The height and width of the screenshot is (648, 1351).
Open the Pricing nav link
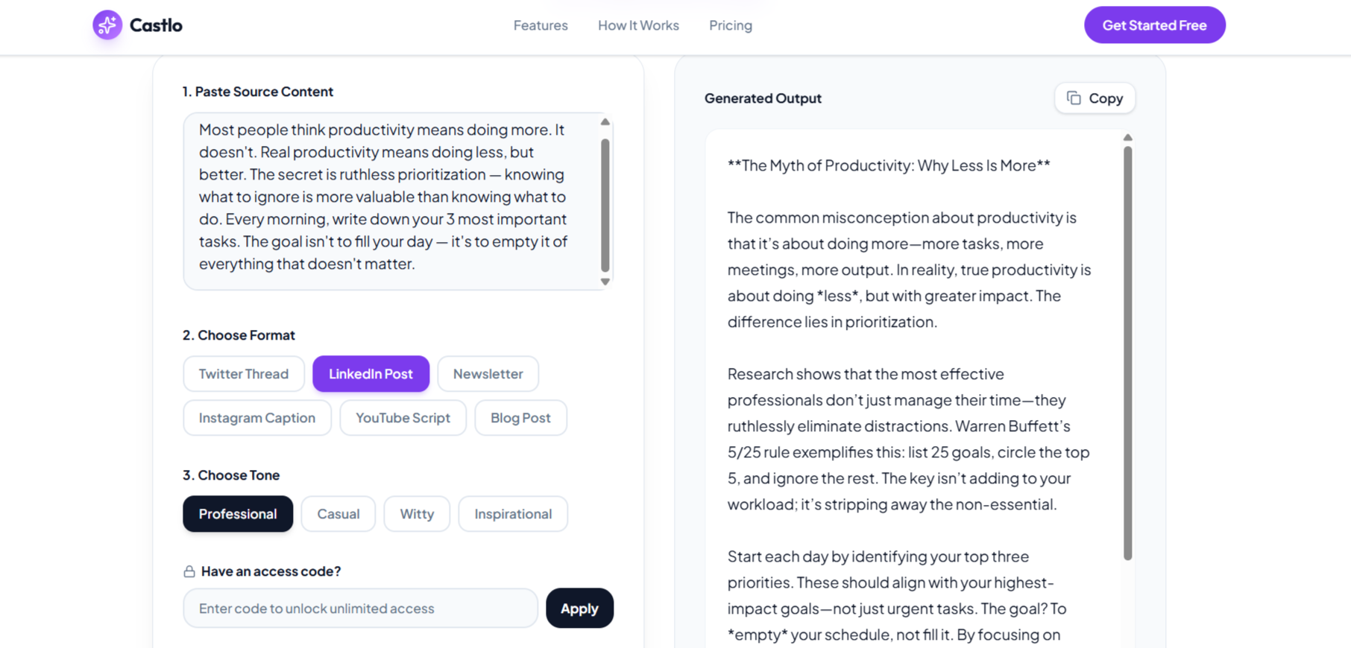click(731, 25)
